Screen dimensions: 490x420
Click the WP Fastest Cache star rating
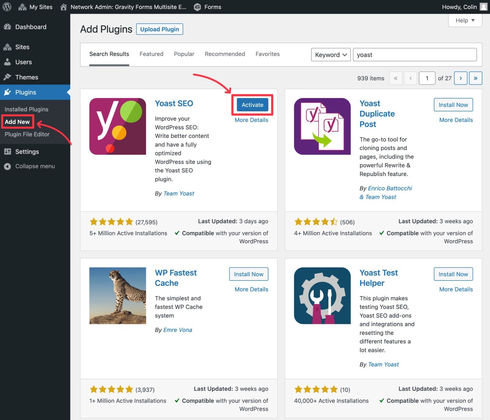point(111,389)
